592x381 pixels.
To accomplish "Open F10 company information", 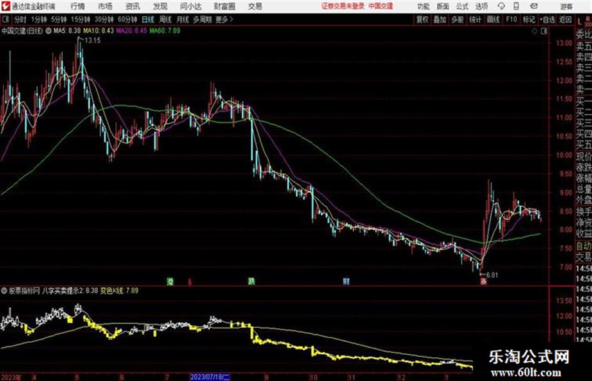I will (x=512, y=19).
